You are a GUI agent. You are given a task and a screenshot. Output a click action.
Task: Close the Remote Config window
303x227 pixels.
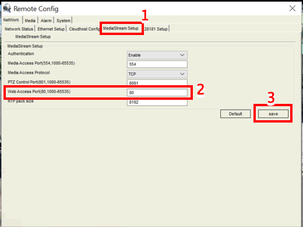[x=293, y=8]
